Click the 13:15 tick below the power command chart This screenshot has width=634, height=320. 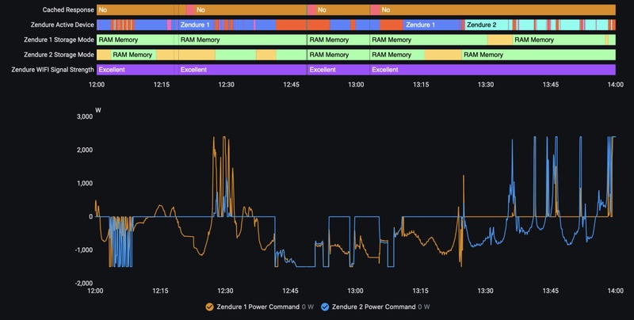click(x=421, y=291)
